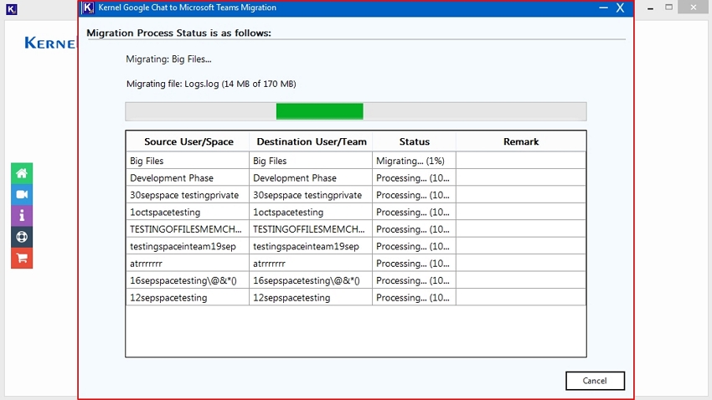Image resolution: width=712 pixels, height=400 pixels.
Task: Click the purple info sidebar icon
Action: point(22,215)
